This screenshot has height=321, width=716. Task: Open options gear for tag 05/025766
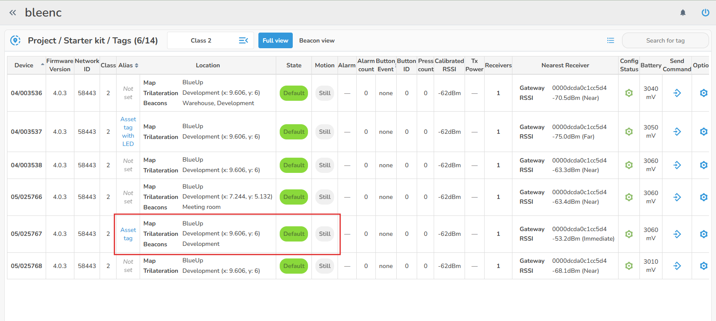point(703,197)
